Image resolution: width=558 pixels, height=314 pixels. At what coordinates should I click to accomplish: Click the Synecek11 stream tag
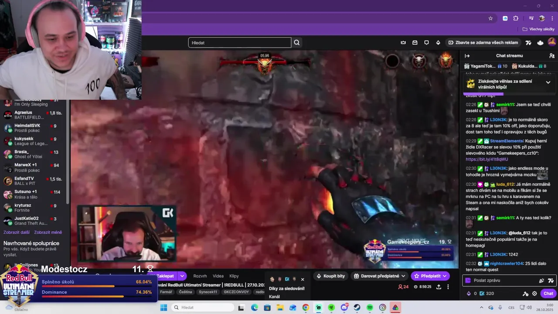[208, 292]
